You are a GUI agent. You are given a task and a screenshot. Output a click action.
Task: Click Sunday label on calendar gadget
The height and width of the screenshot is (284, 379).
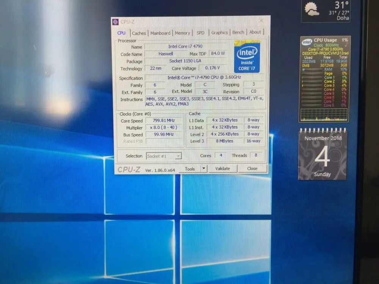[322, 174]
